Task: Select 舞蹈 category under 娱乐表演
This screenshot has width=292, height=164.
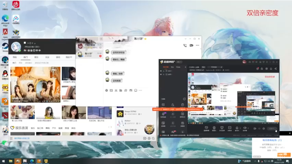Action: 48,128
